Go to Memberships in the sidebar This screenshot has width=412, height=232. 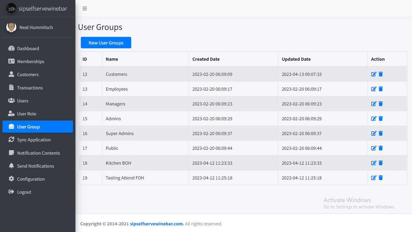pyautogui.click(x=30, y=61)
